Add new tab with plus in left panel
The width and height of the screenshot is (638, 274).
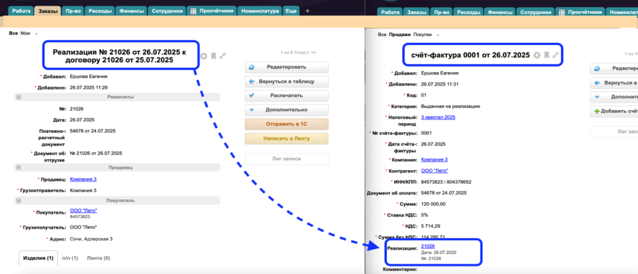(307, 11)
